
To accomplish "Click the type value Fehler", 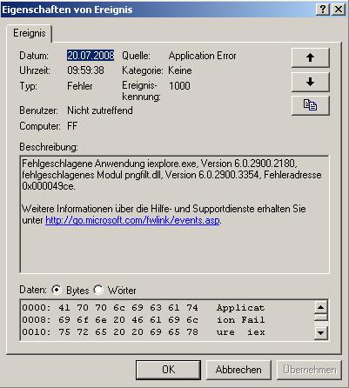I will point(80,86).
